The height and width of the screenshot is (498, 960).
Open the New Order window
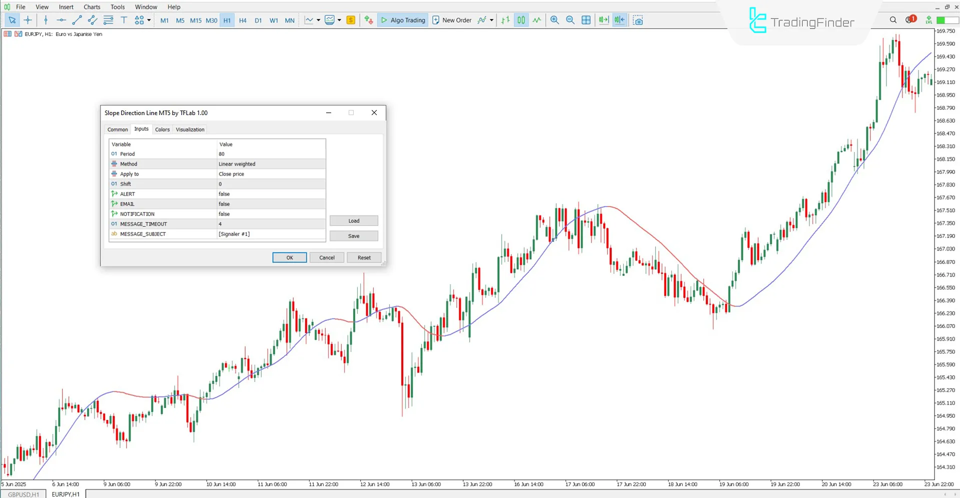tap(452, 20)
